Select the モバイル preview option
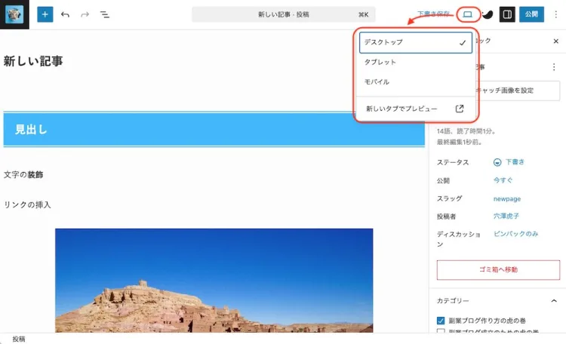Screen dimensions: 566x344 click(416, 82)
